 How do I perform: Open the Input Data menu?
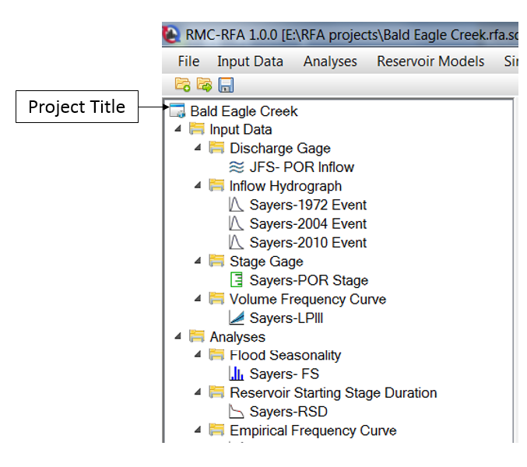click(x=250, y=61)
